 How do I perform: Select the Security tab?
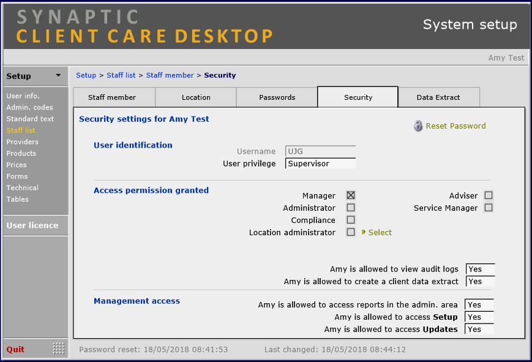tap(358, 97)
